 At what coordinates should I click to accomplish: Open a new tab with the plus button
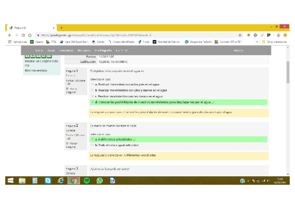tap(61, 28)
